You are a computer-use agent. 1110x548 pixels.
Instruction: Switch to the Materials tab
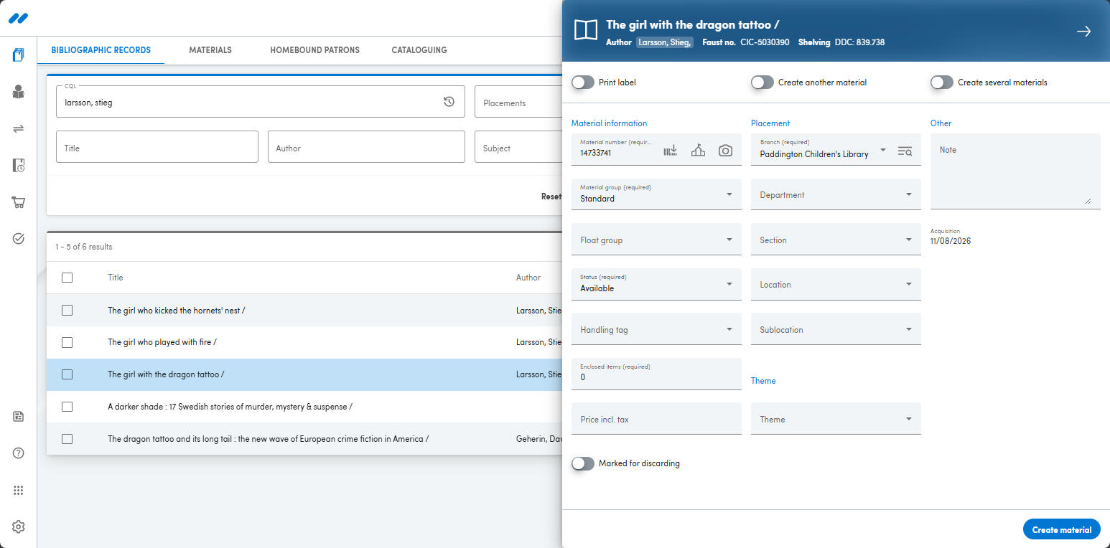[210, 50]
